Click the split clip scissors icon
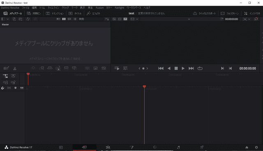The height and width of the screenshot is (151, 263). 15,68
